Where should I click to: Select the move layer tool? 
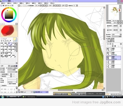tap(2, 41)
